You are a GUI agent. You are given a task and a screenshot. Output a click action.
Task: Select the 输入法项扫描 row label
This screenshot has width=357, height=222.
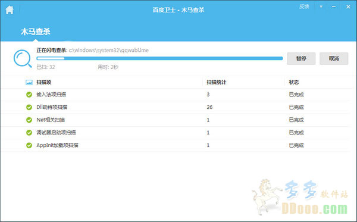51,95
